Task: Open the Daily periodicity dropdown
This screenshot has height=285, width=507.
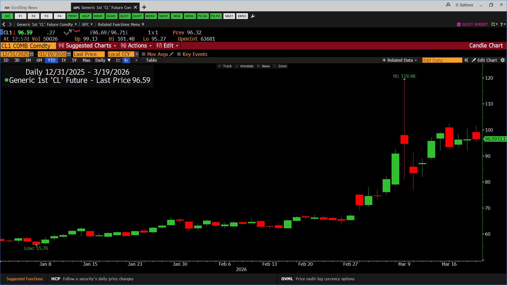Action: click(x=103, y=60)
